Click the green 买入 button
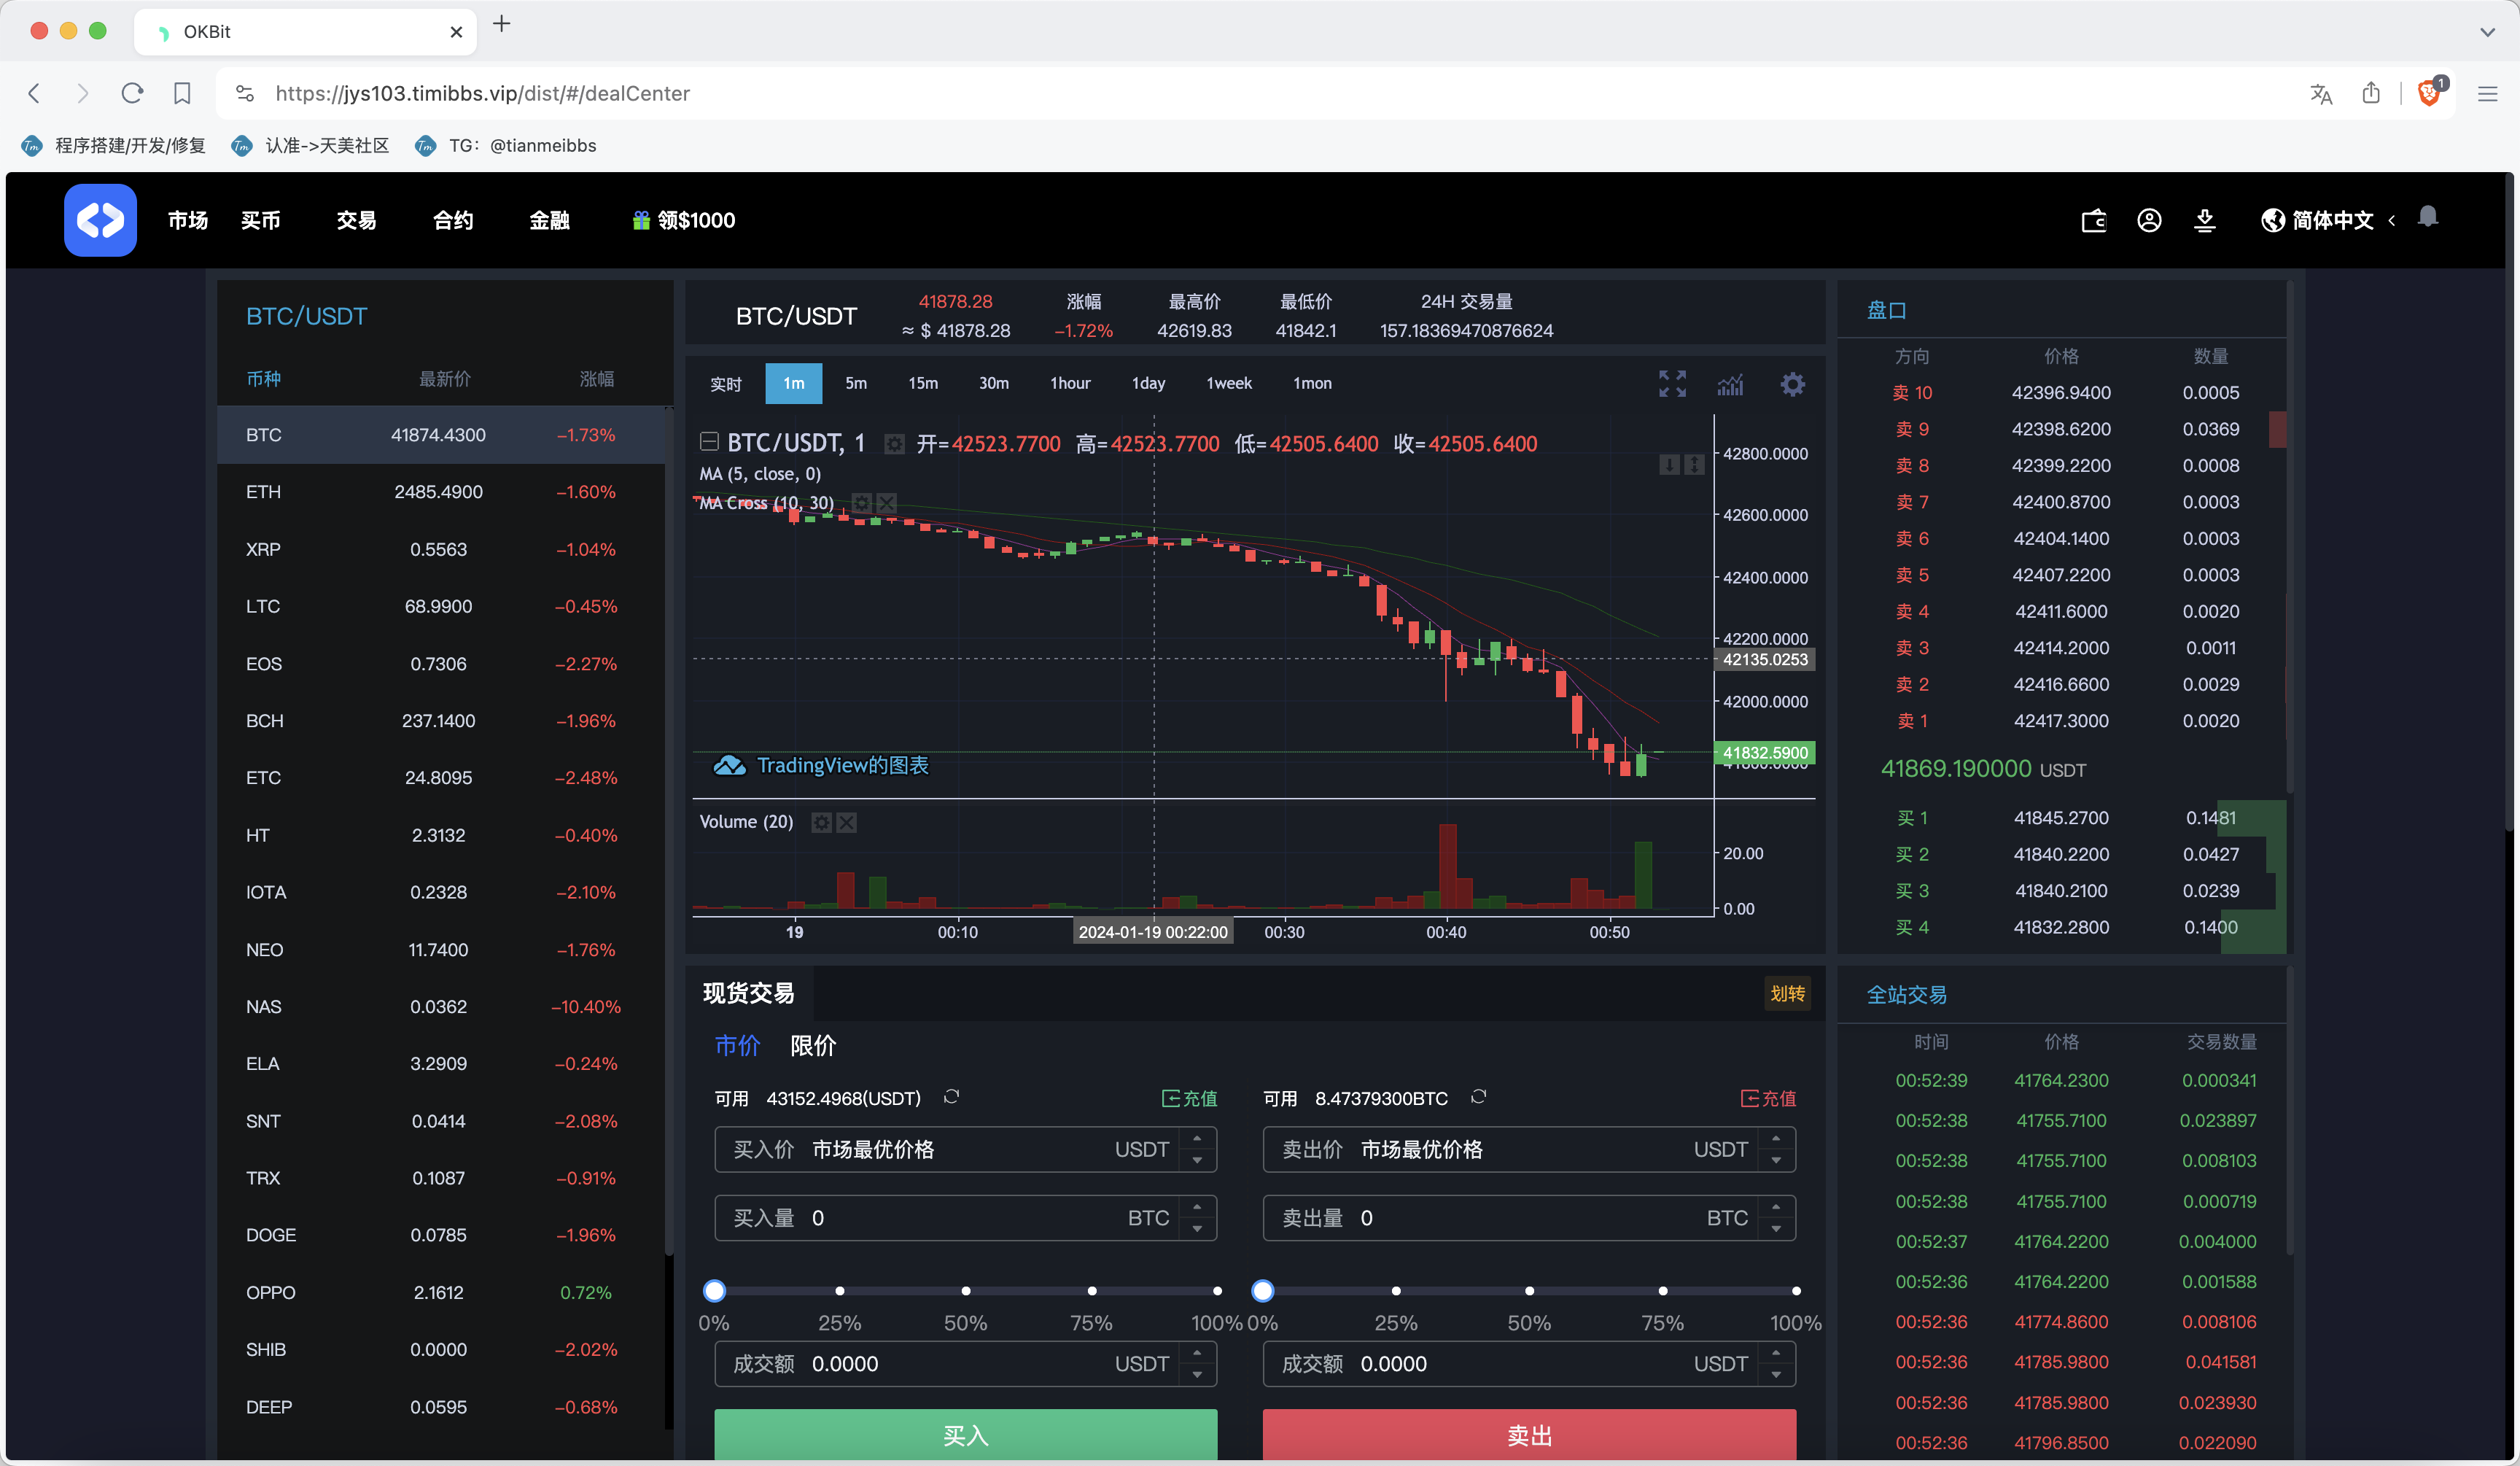This screenshot has width=2520, height=1466. click(966, 1435)
